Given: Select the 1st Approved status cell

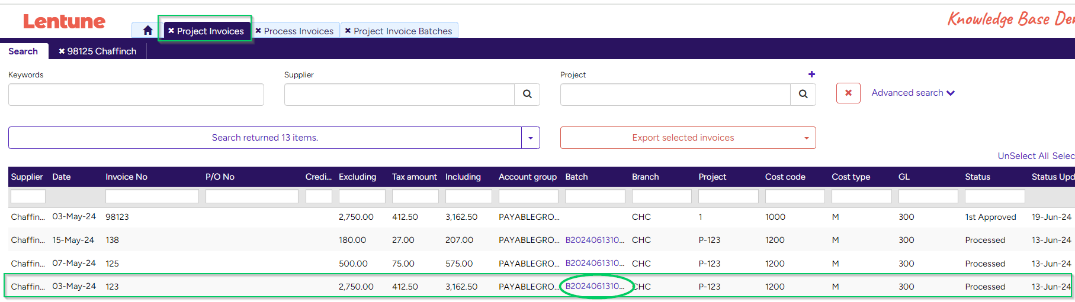Looking at the screenshot, I should [x=990, y=217].
